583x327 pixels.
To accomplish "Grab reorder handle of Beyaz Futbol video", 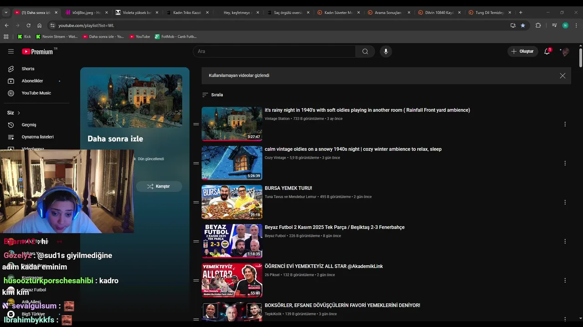I will pos(196,241).
